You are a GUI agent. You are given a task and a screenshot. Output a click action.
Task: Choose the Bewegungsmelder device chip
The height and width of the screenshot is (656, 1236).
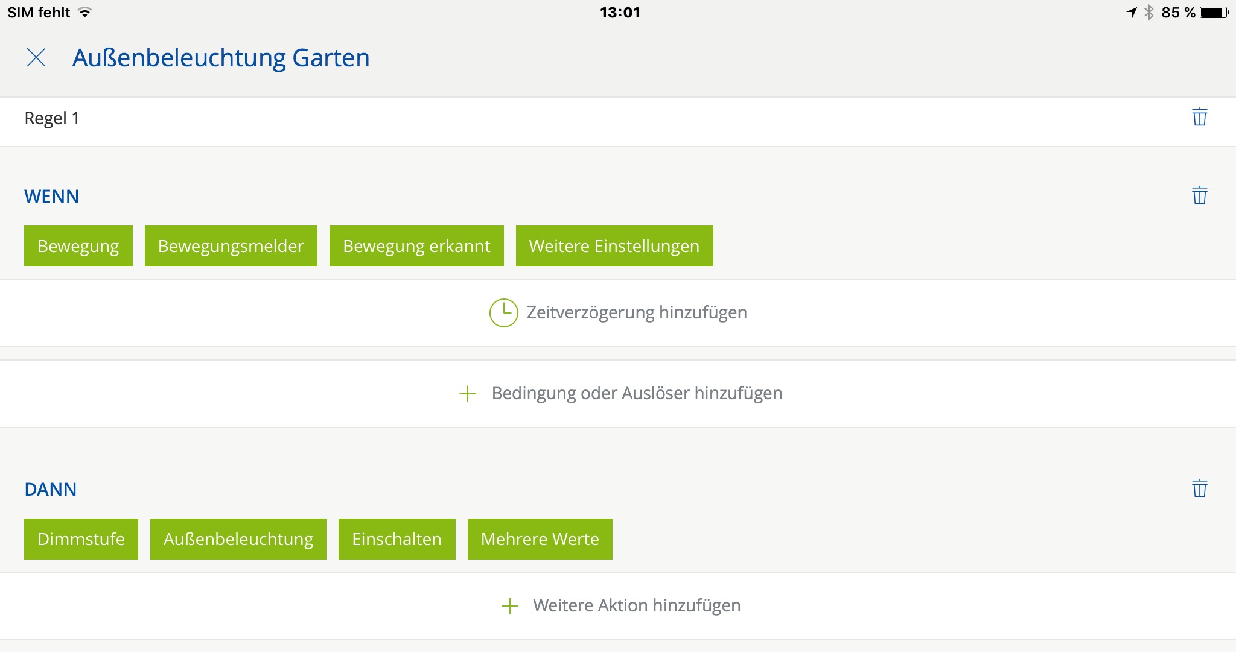point(231,246)
